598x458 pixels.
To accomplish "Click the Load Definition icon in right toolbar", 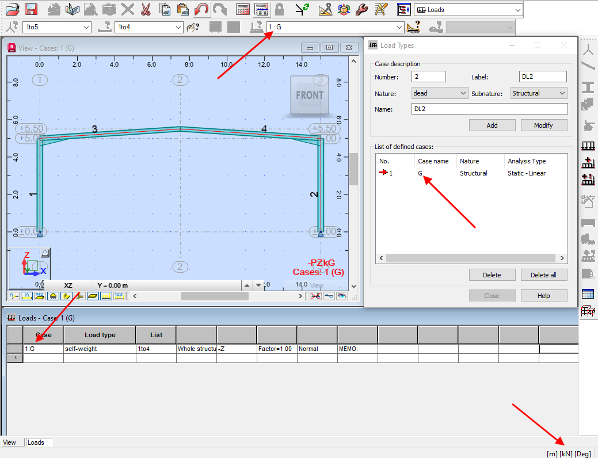I will [588, 162].
